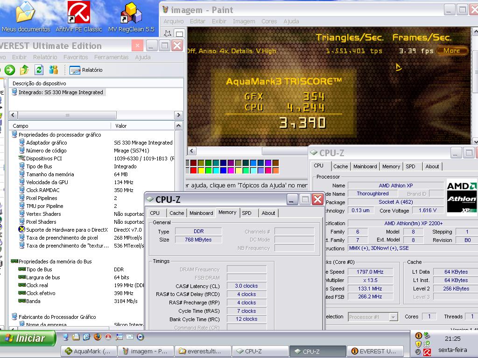Open MV RegClean 5.5 desktop shortcut
The width and height of the screenshot is (478, 358).
(x=131, y=17)
